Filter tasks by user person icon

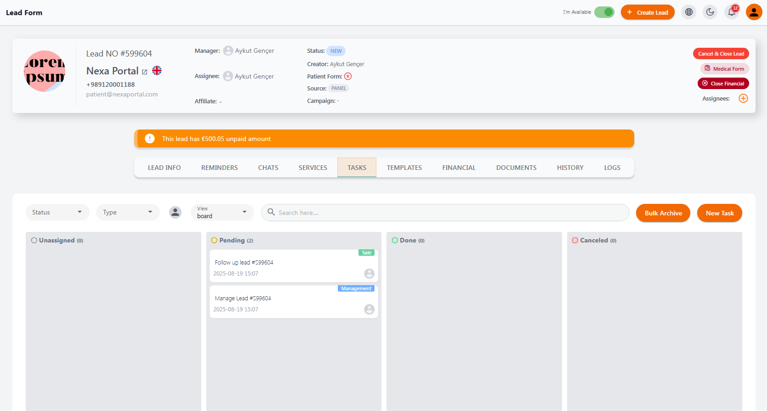[x=175, y=212]
